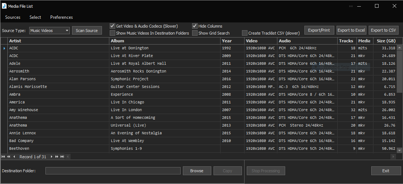Sort the grid by Year column header
Viewport: 403px width, 184px height.
(x=232, y=41)
